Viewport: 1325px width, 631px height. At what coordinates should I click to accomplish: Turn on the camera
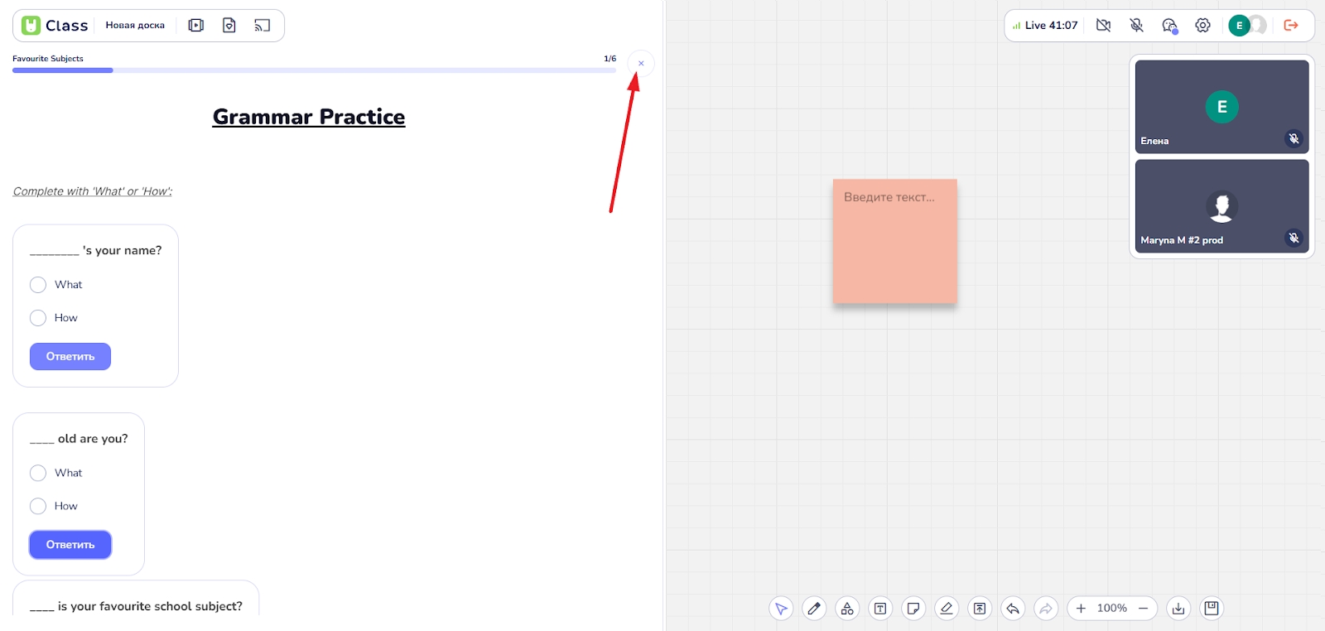1103,26
